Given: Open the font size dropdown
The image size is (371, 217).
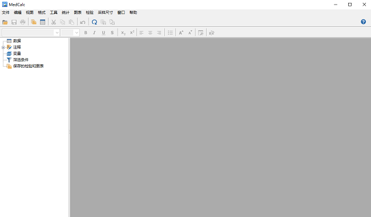Looking at the screenshot, I should click(x=76, y=32).
